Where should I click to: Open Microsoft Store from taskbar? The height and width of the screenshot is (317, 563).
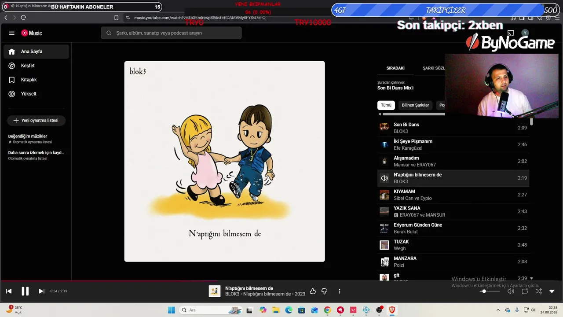[301, 310]
